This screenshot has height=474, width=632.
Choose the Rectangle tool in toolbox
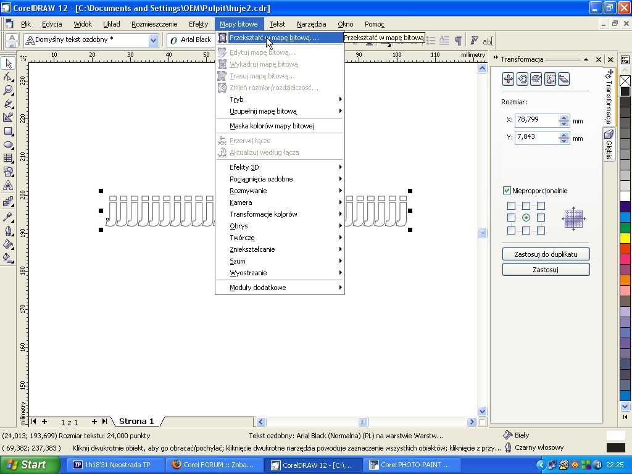click(x=8, y=131)
